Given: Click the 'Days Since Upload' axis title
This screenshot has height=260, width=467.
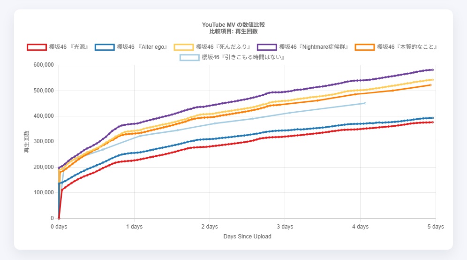Looking at the screenshot, I should 247,237.
